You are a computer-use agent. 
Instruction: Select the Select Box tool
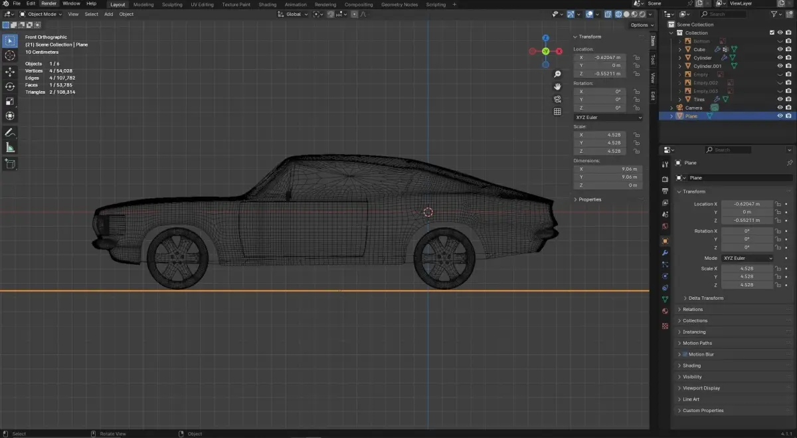click(10, 41)
